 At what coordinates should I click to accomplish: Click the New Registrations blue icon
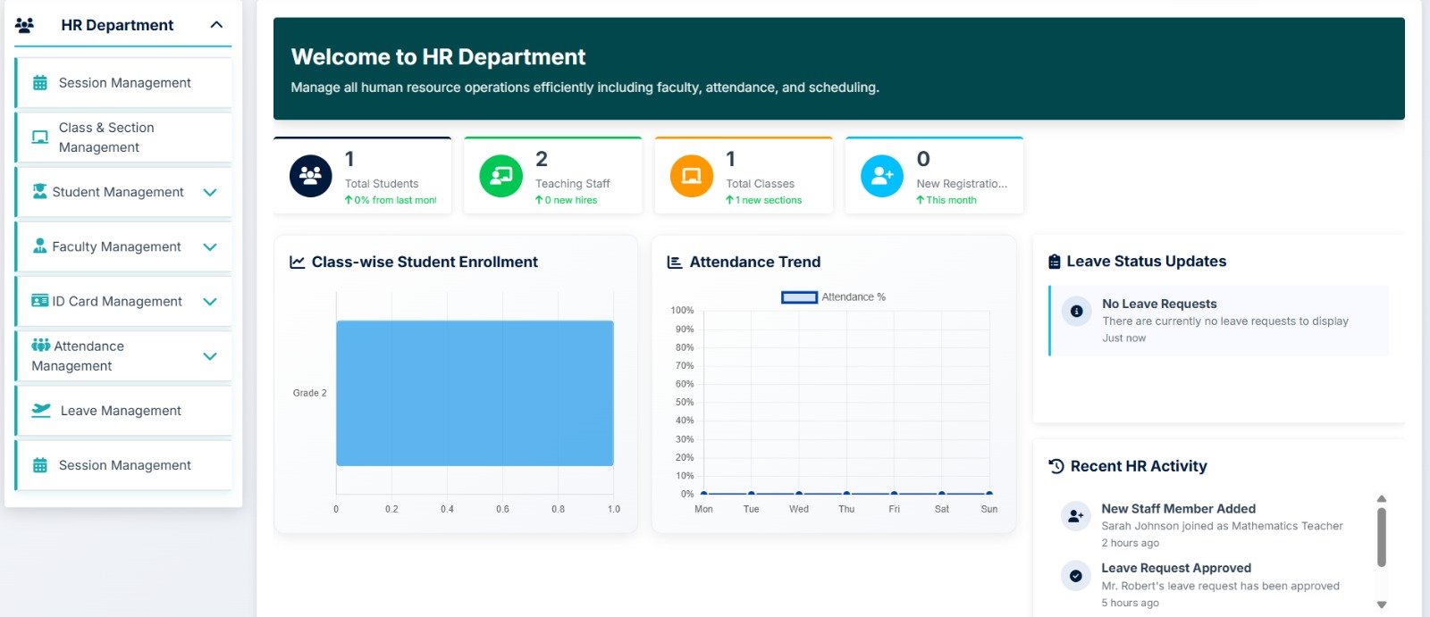(882, 176)
